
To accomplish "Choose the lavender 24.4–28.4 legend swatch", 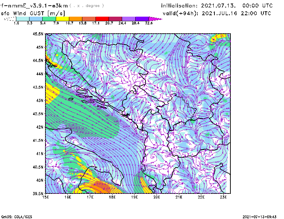I will point(129,19).
